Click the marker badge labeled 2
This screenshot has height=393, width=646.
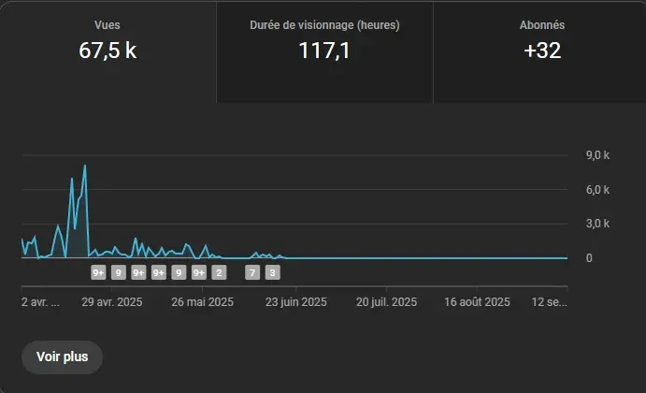(x=219, y=273)
